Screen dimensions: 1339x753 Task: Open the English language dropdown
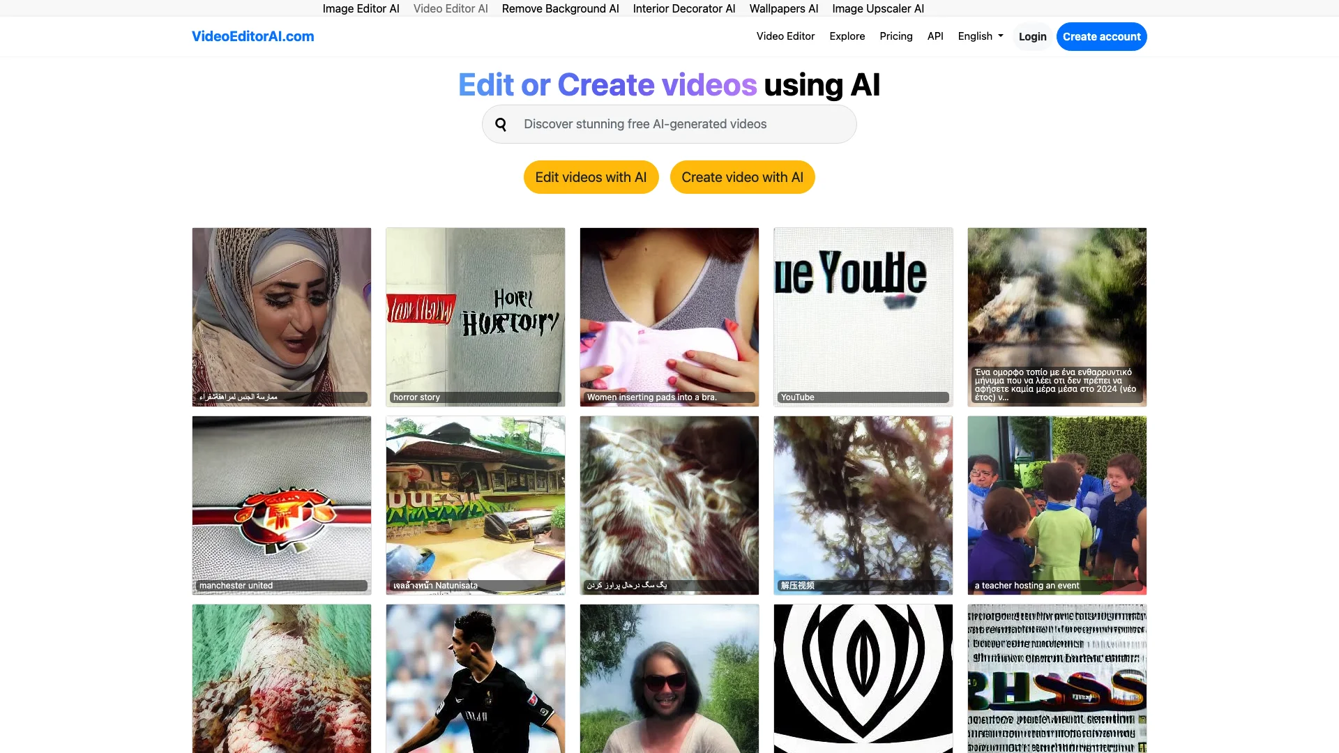click(x=981, y=36)
